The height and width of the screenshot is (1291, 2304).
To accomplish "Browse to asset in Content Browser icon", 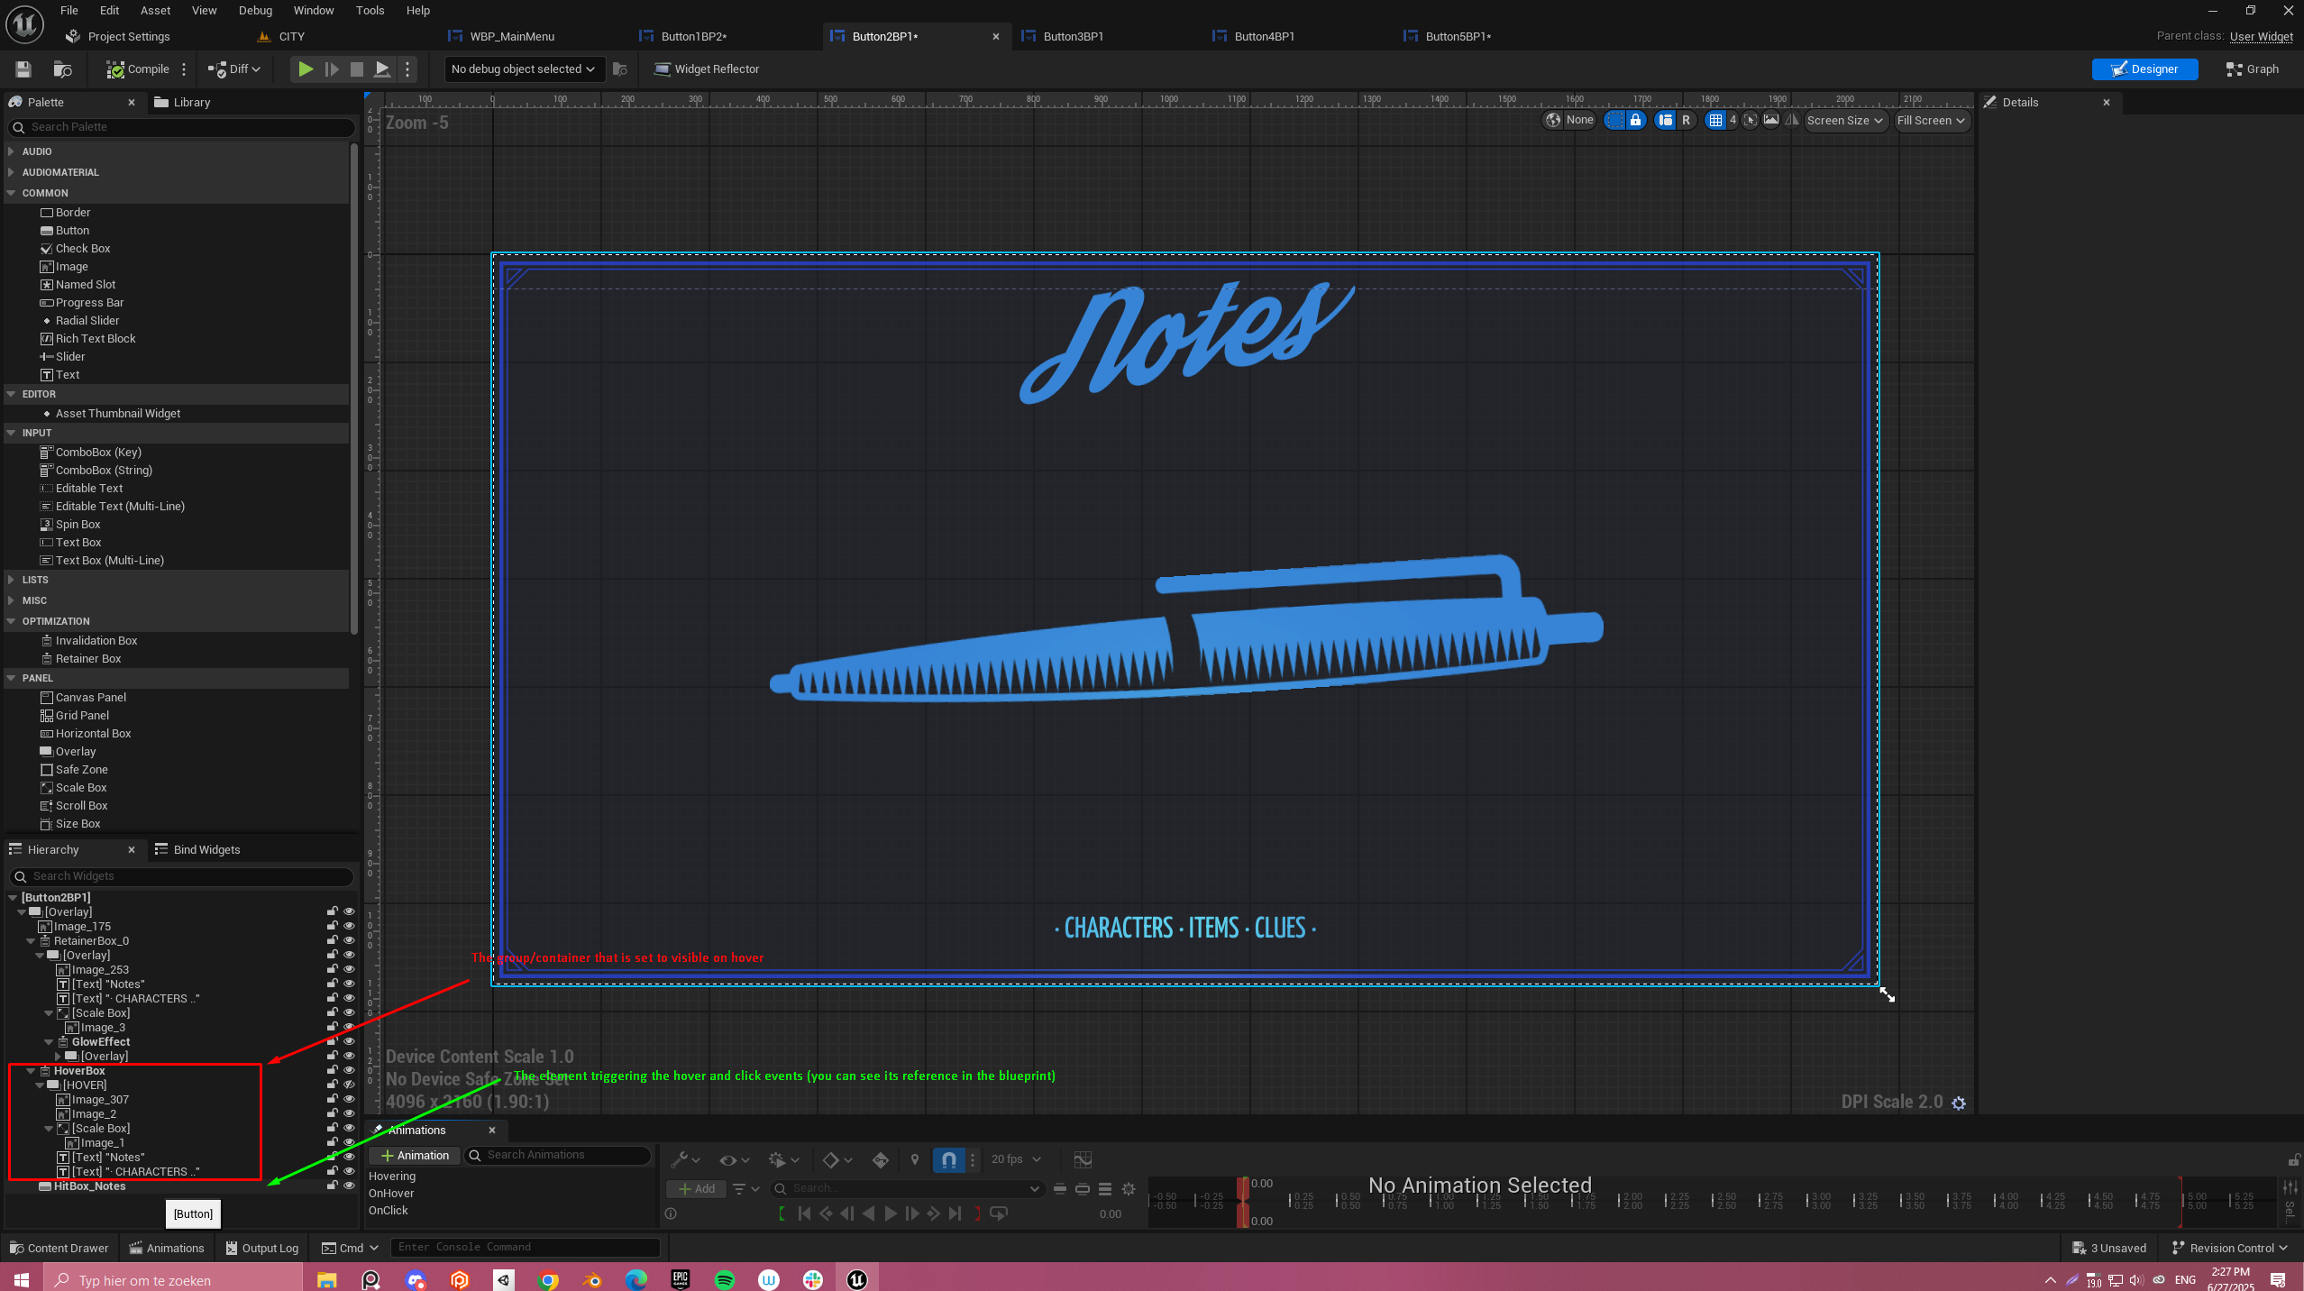I will [x=62, y=69].
